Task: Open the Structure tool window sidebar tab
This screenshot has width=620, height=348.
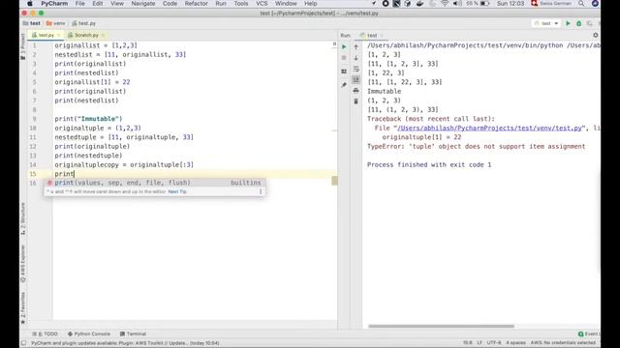Action: 23,218
